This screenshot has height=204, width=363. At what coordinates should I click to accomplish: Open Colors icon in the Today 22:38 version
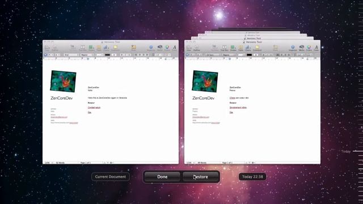click(x=309, y=48)
